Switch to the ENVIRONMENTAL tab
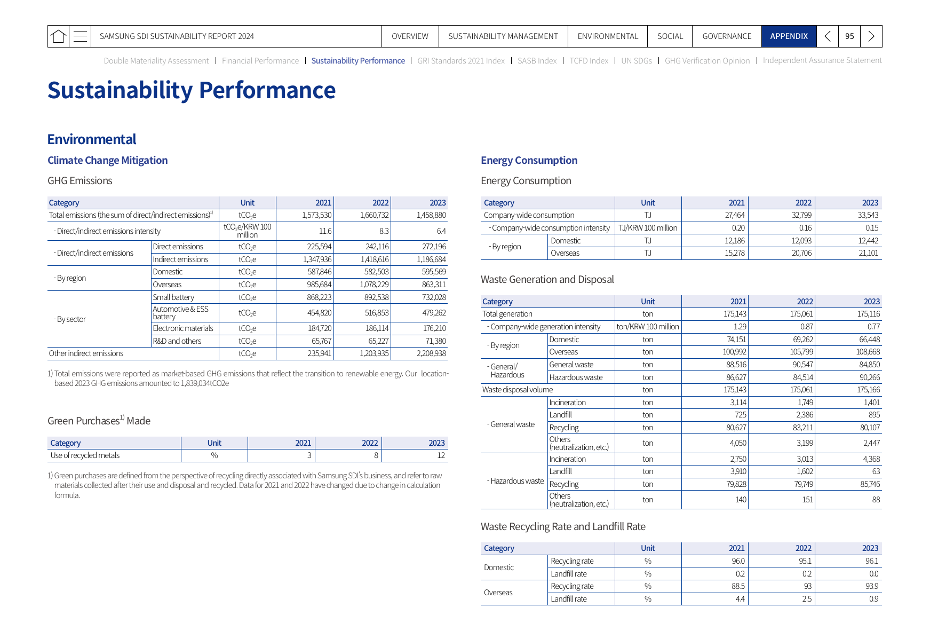This screenshot has width=930, height=631. (608, 36)
